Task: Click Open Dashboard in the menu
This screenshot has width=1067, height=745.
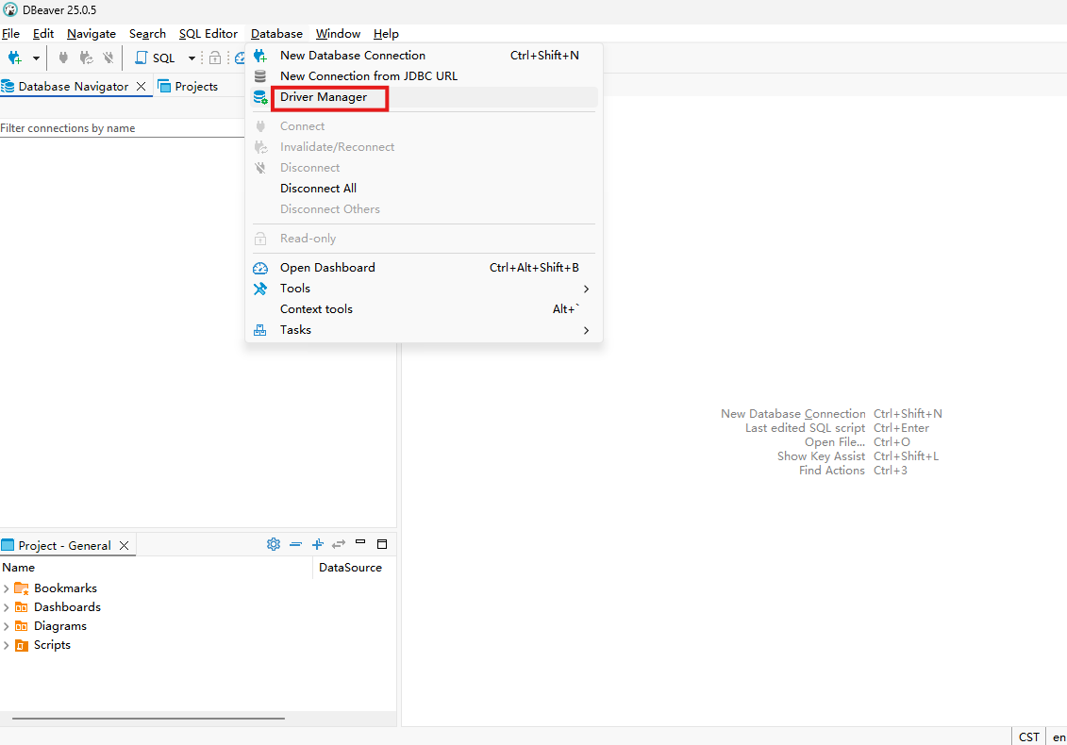Action: tap(327, 268)
